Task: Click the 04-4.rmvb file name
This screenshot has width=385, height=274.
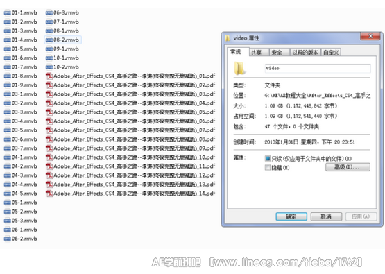Action: click(24, 185)
